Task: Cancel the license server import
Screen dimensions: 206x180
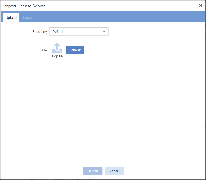Action: tap(115, 171)
